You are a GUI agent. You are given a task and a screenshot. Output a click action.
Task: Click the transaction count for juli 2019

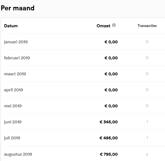pyautogui.click(x=147, y=138)
